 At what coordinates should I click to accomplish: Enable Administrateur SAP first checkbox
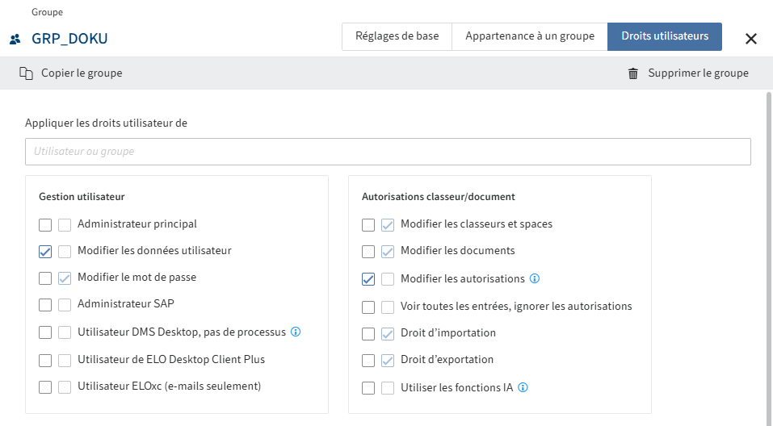point(45,305)
